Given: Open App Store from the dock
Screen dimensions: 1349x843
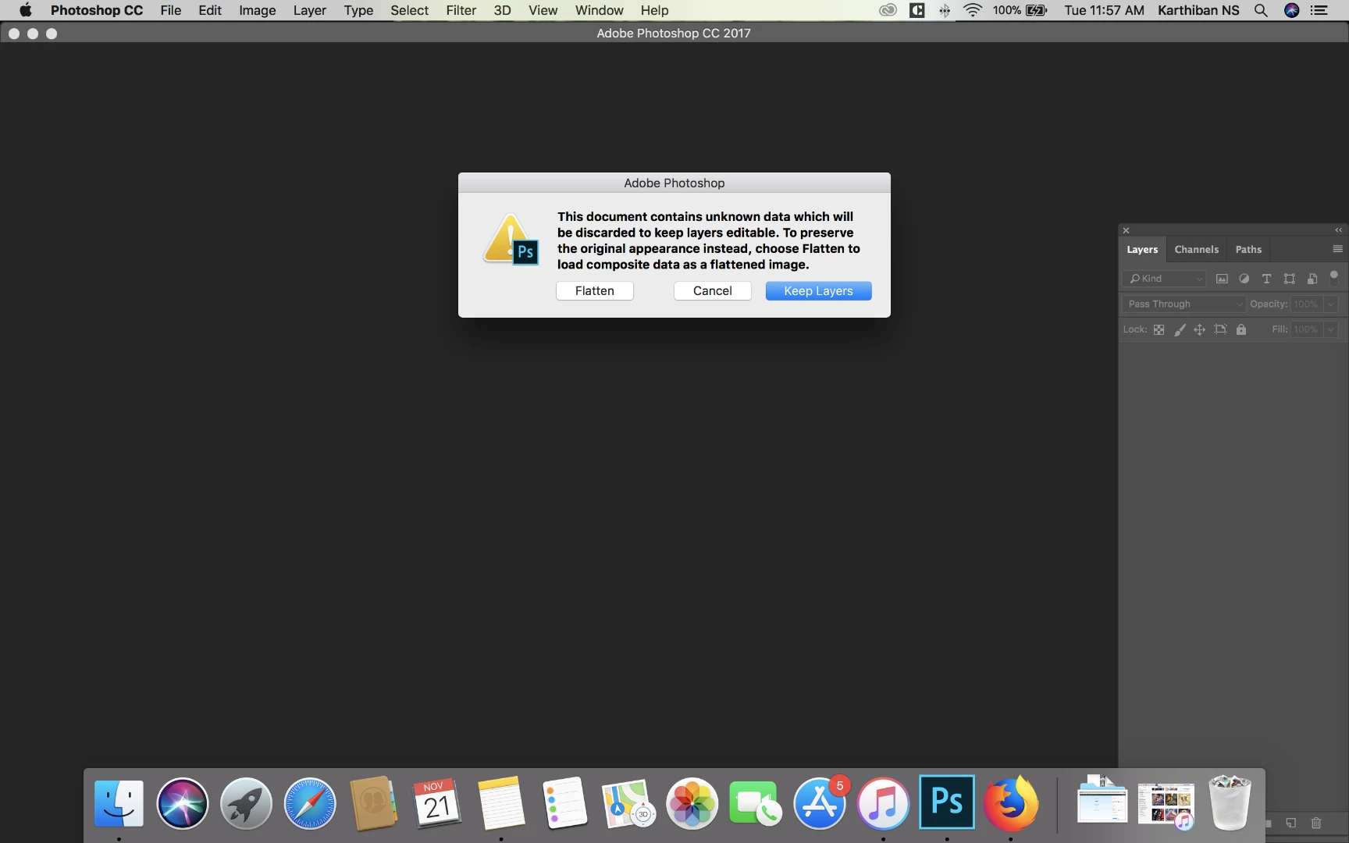Looking at the screenshot, I should point(820,803).
